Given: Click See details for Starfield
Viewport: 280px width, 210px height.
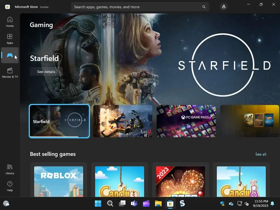Looking at the screenshot, I should coord(46,72).
